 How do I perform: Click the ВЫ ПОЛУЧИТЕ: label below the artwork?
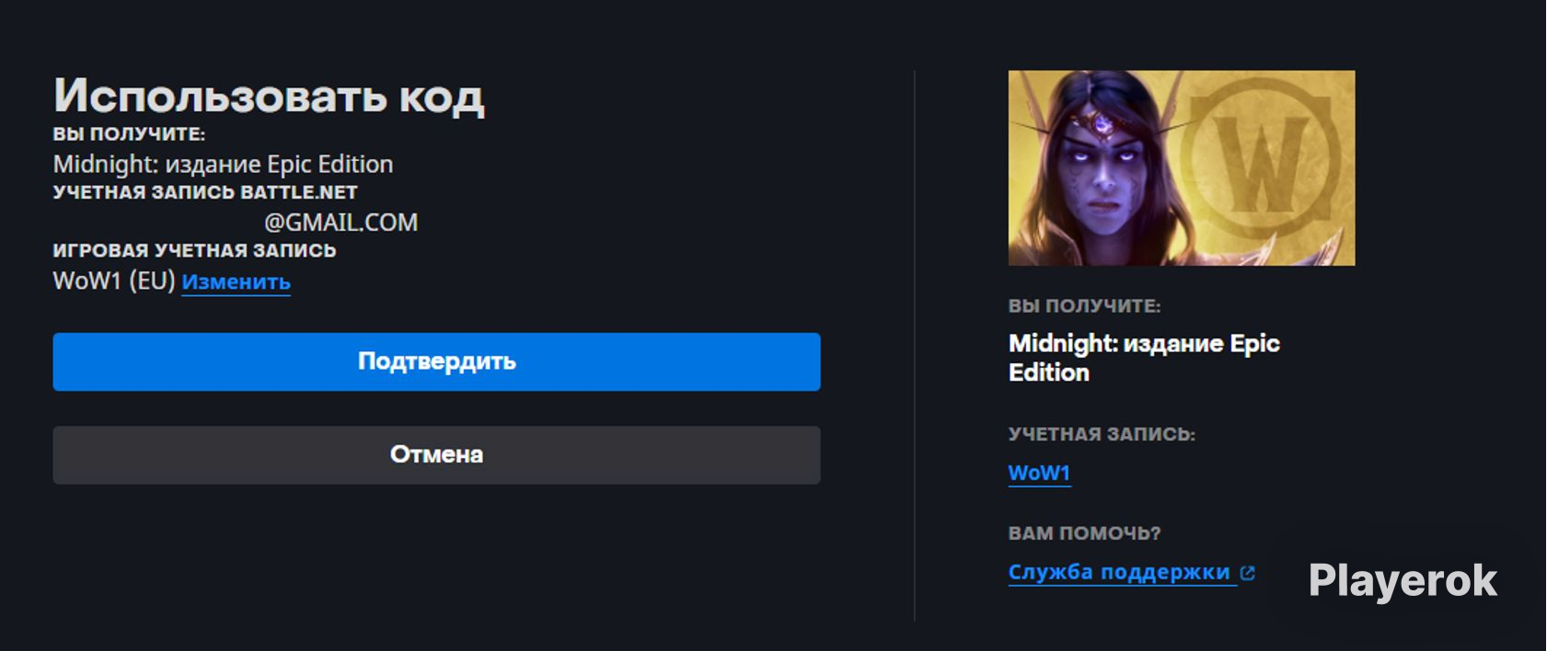[1084, 306]
